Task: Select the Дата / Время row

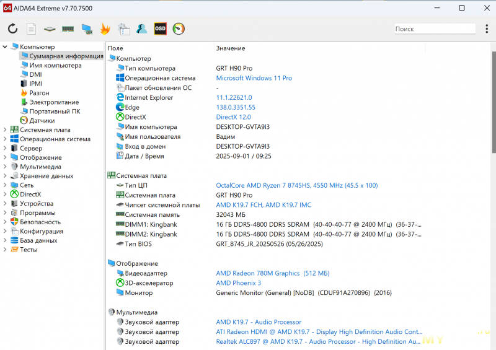Action: coord(266,156)
